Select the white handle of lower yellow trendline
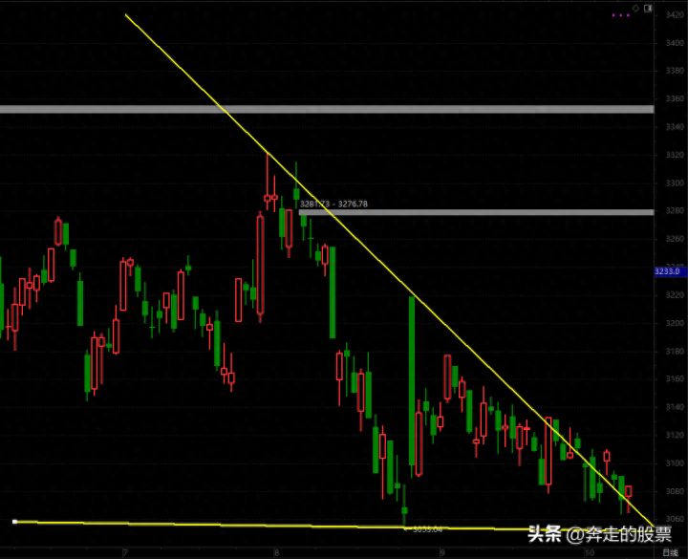The image size is (688, 559). (x=14, y=522)
